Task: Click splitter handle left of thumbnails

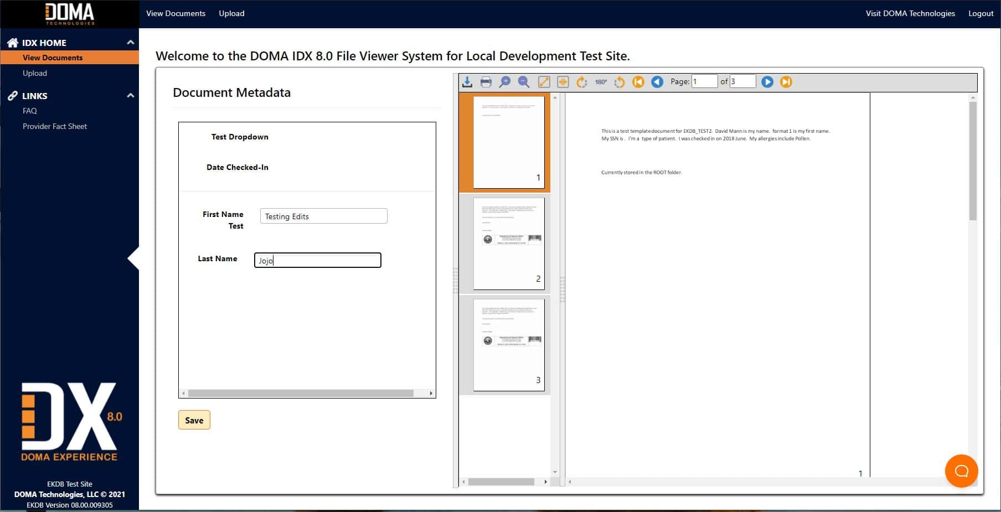Action: pyautogui.click(x=456, y=281)
